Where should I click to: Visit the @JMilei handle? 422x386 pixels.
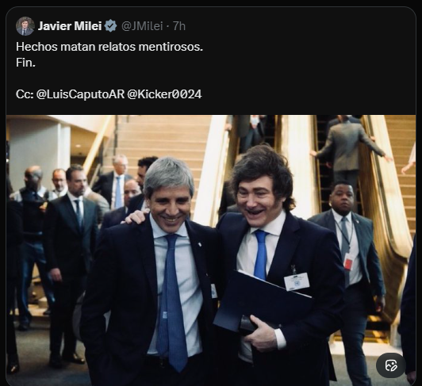(x=142, y=26)
